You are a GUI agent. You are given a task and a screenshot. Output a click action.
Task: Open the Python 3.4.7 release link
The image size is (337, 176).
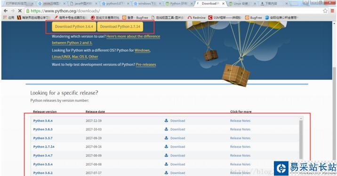click(x=43, y=155)
